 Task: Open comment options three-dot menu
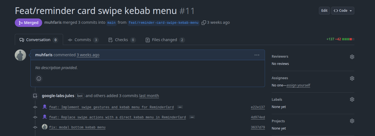(x=257, y=55)
